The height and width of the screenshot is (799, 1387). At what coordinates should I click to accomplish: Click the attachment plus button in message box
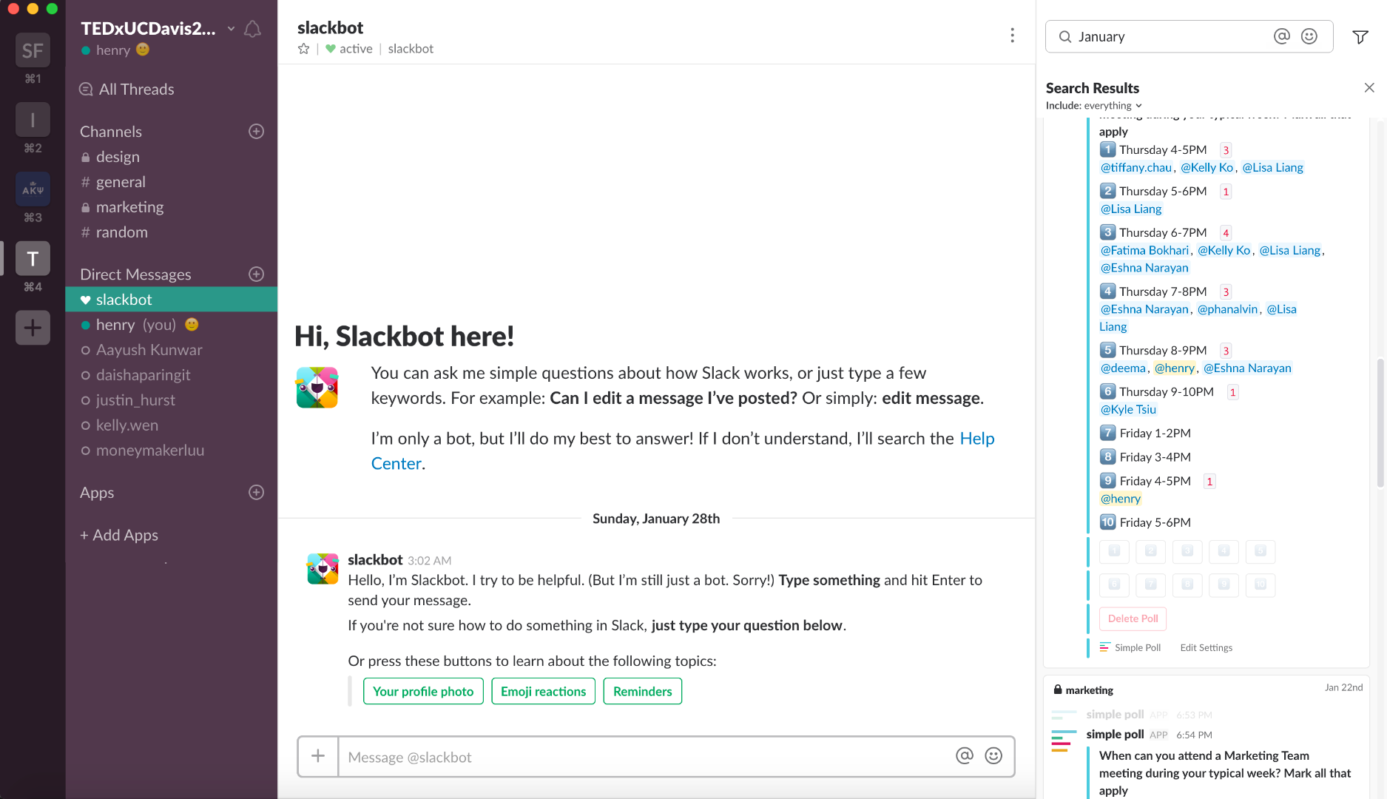(x=318, y=756)
